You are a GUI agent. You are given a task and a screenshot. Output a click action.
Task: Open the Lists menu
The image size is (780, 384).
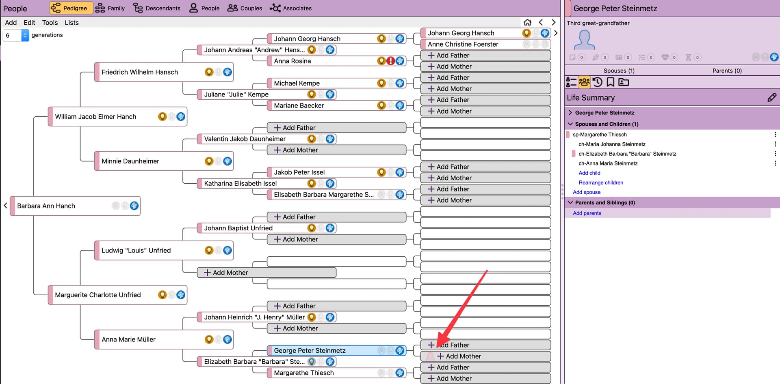point(72,23)
